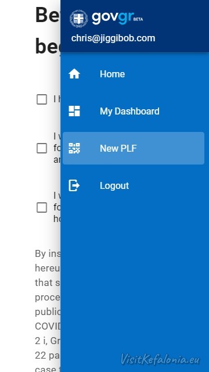Tick the third checkbox with text ending 'ho'
This screenshot has height=372, width=209.
(42, 208)
